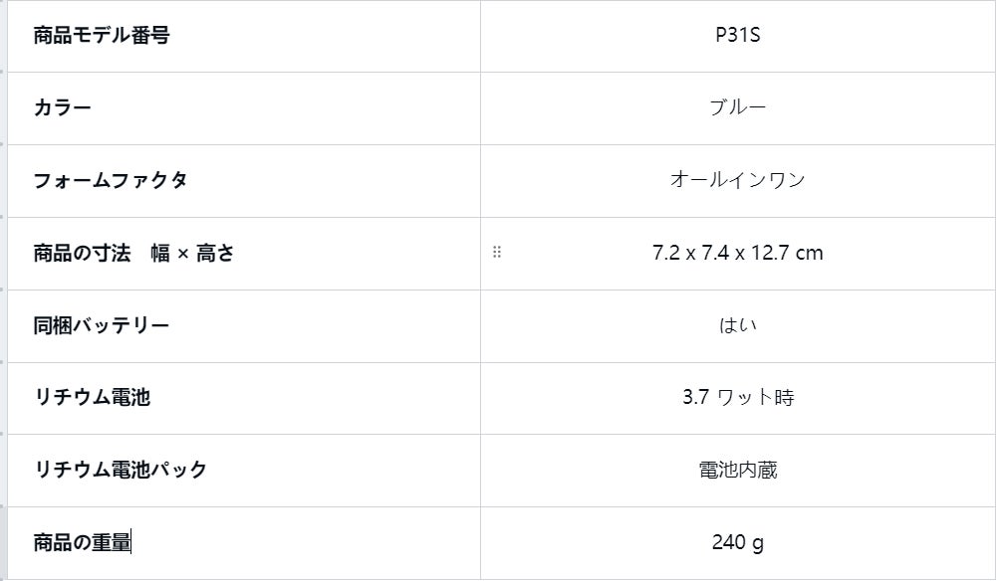Select the P31S model number cell
The height and width of the screenshot is (581, 1000).
coord(737,36)
